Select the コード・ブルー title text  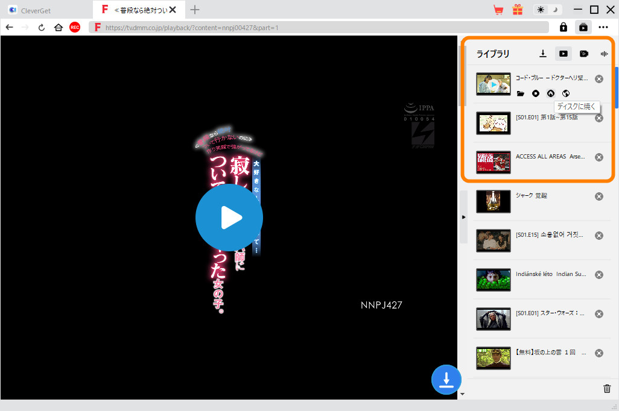coord(551,78)
